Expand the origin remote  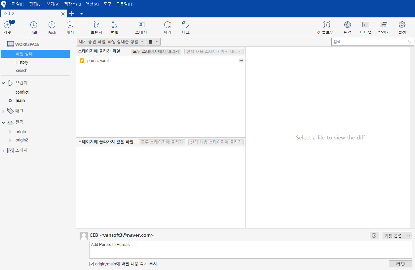click(10, 132)
